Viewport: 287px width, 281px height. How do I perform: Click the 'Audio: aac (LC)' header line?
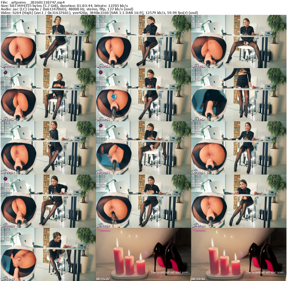pyautogui.click(x=67, y=9)
